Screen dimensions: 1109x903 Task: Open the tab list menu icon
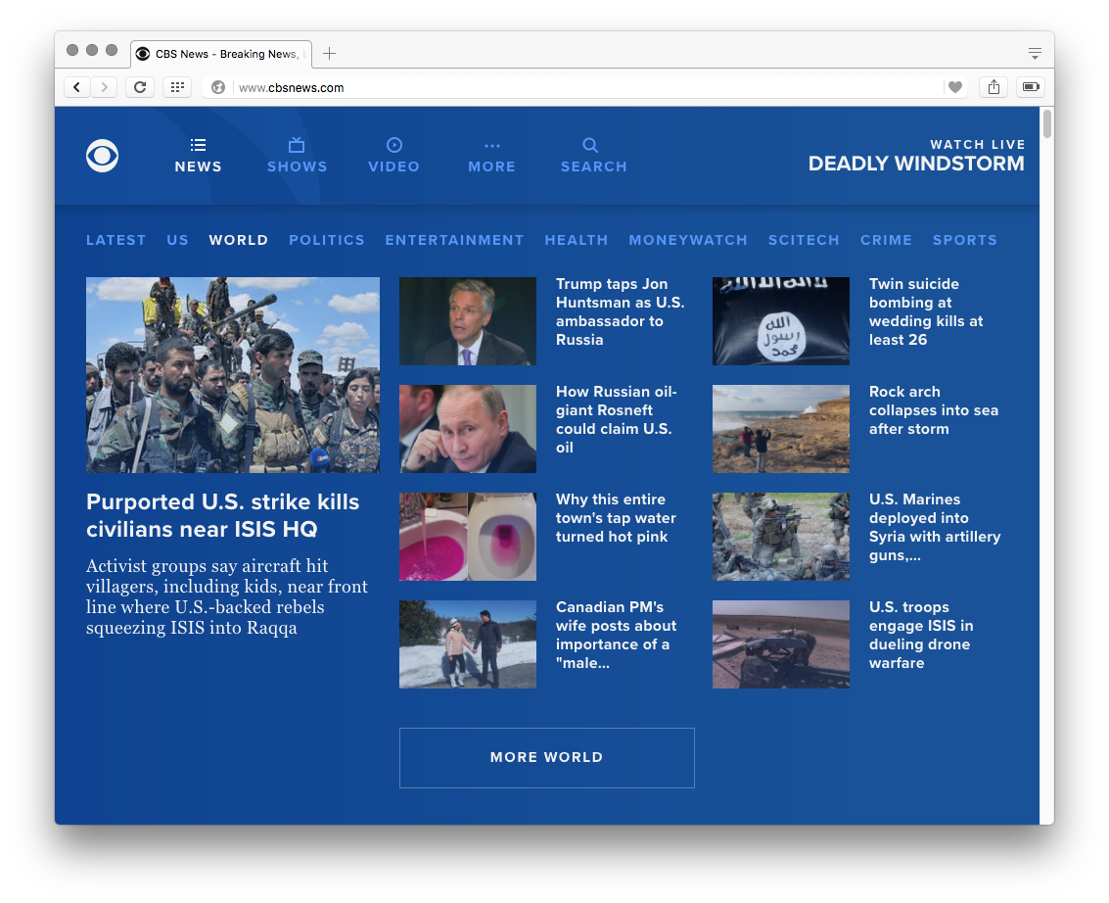1035,54
